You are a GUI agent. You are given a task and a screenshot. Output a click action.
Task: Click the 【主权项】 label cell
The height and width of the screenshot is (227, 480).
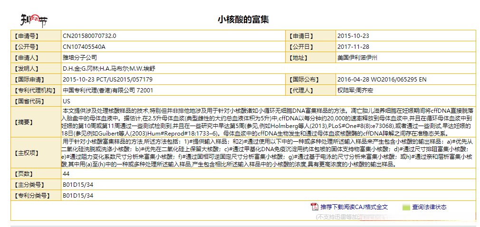(36, 153)
